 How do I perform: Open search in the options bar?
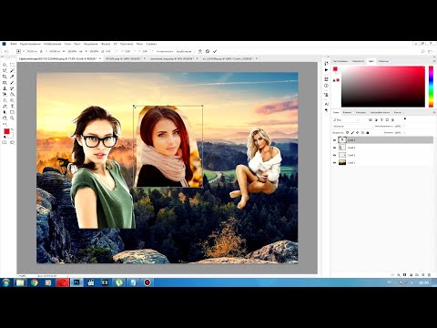point(423,51)
